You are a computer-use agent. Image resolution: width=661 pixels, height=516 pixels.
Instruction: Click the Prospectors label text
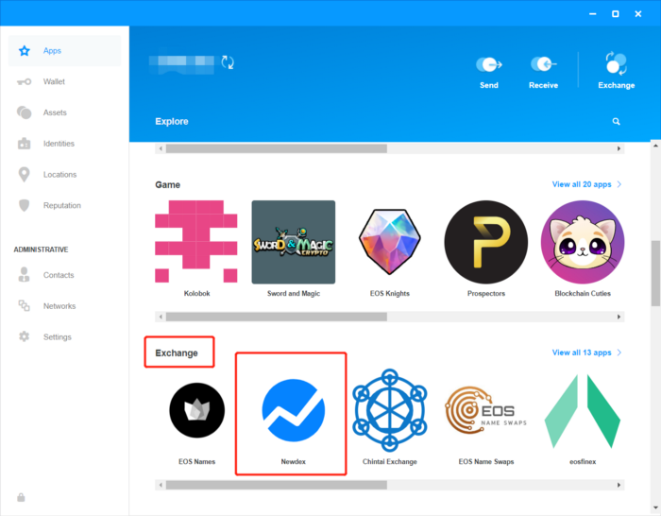point(486,293)
